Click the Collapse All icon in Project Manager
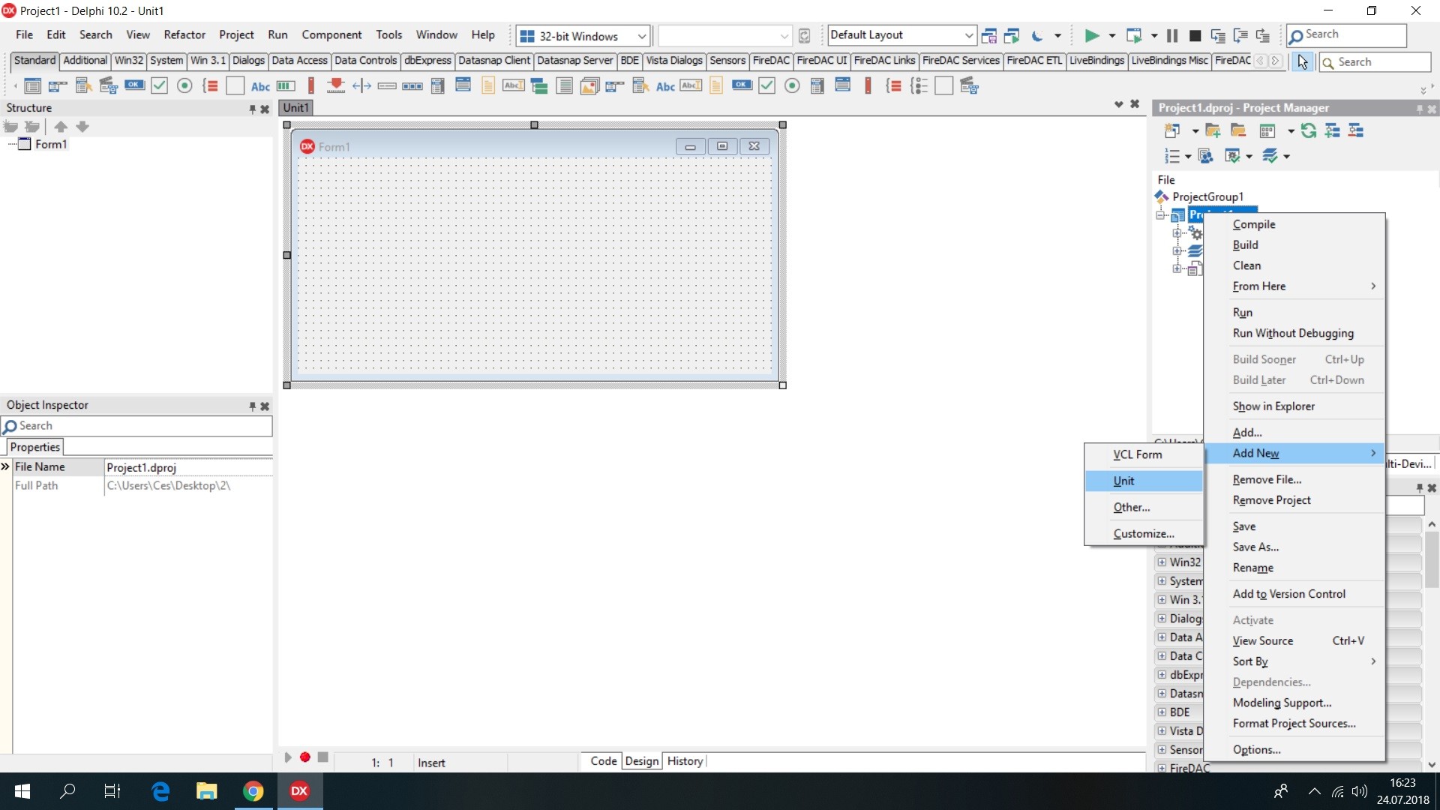Image resolution: width=1440 pixels, height=810 pixels. coord(1356,130)
